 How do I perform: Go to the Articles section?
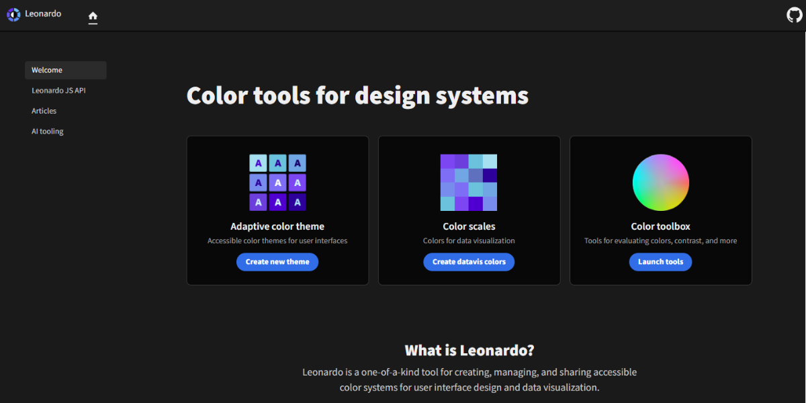pyautogui.click(x=44, y=111)
